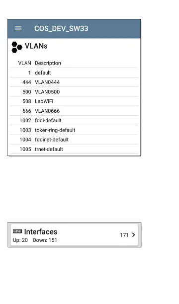Image resolution: width=179 pixels, height=304 pixels.
Task: Select the fddinet-default row
Action: (x=74, y=140)
